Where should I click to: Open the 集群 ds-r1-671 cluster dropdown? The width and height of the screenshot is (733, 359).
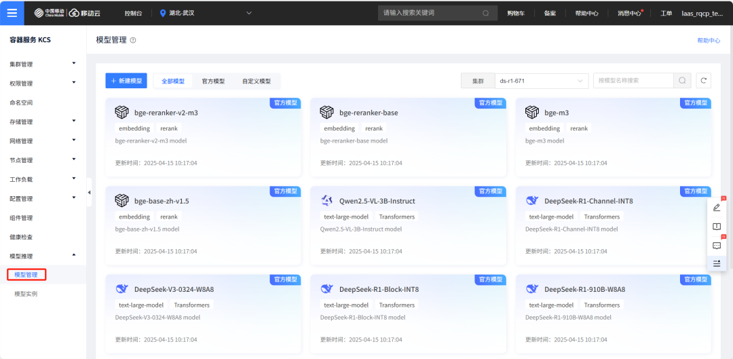pyautogui.click(x=542, y=80)
